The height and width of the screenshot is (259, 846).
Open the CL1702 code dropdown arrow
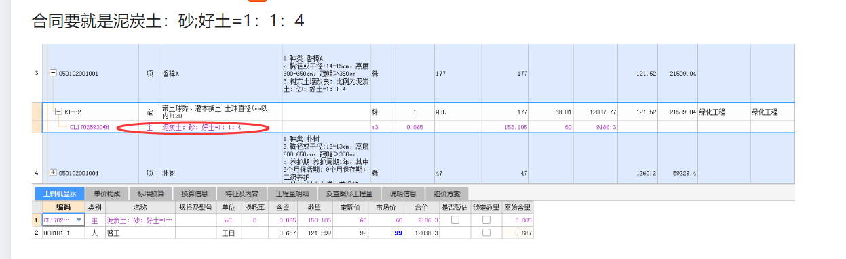tap(79, 220)
